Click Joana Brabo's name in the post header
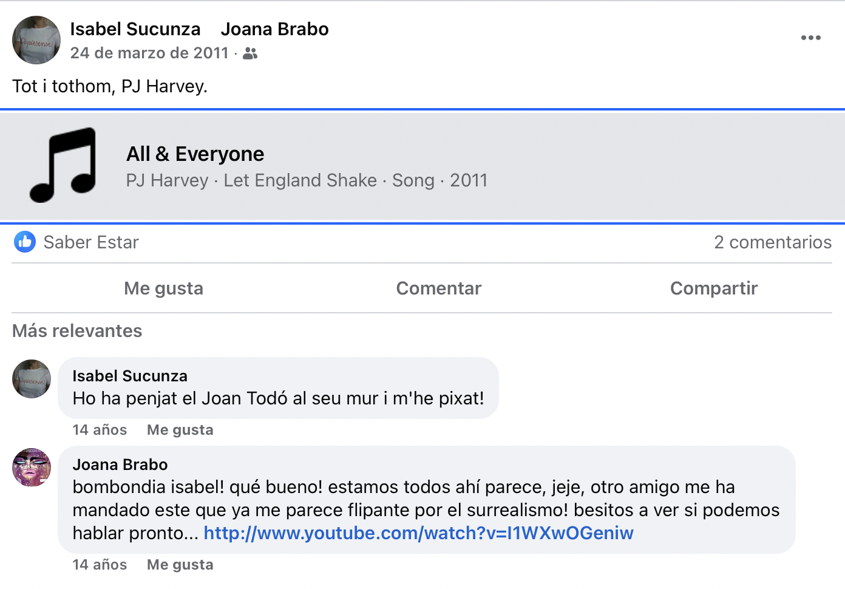The image size is (845, 589). click(x=274, y=29)
